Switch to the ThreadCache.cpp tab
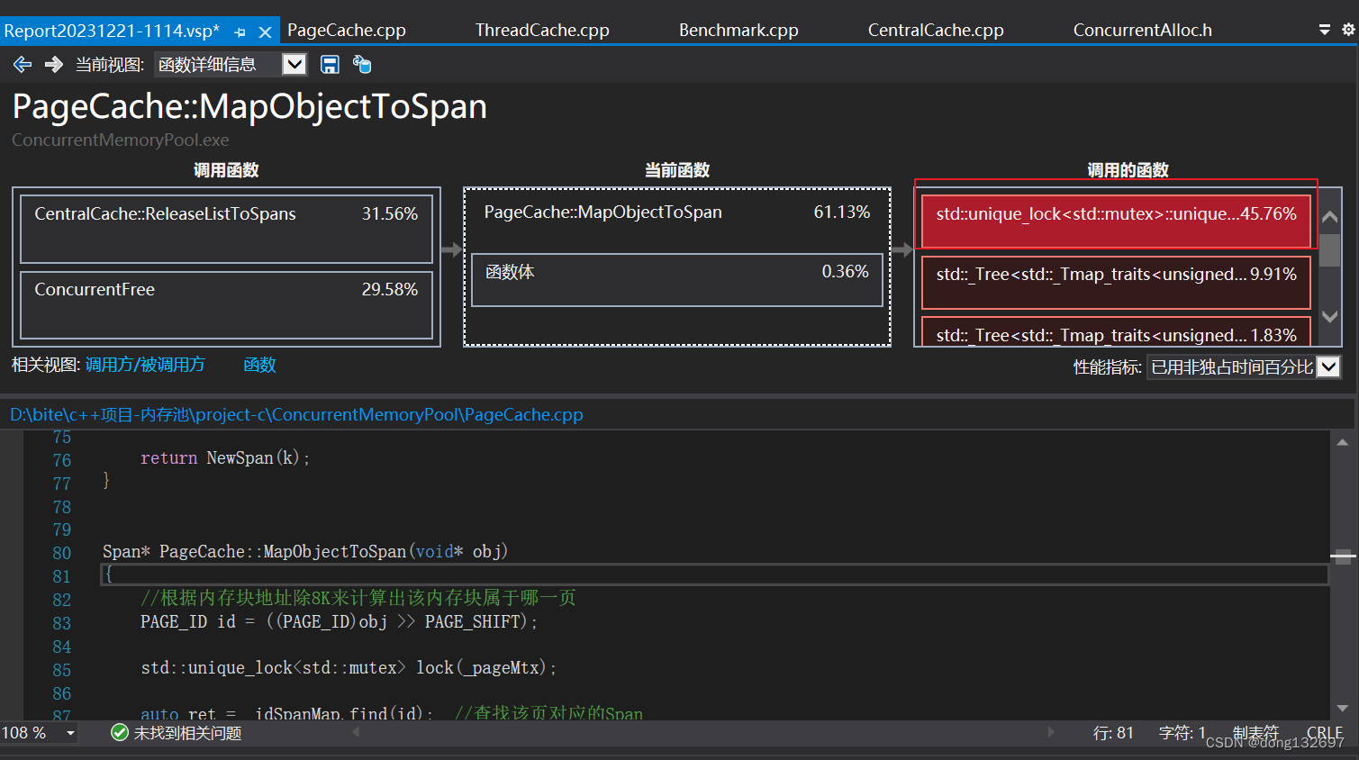The height and width of the screenshot is (760, 1359). 542,31
